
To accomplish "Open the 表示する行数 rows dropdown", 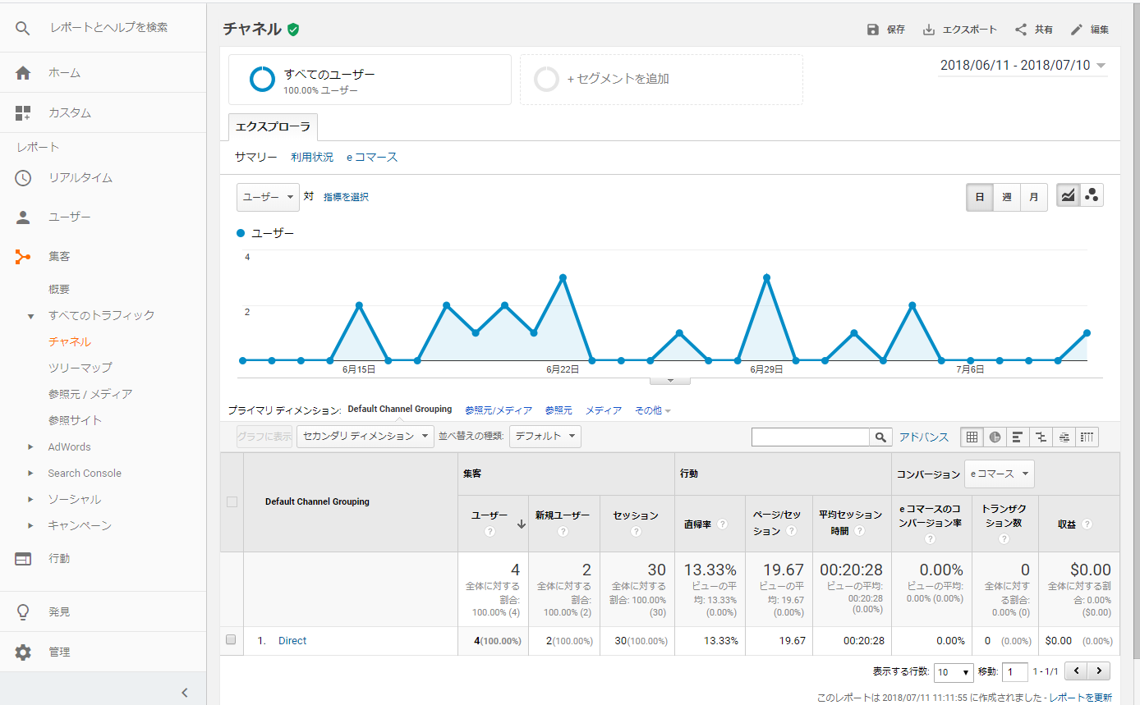I will click(x=954, y=672).
